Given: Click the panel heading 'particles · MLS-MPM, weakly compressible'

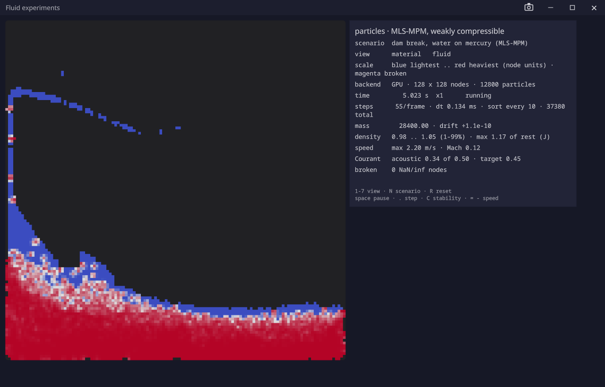Looking at the screenshot, I should coord(430,31).
